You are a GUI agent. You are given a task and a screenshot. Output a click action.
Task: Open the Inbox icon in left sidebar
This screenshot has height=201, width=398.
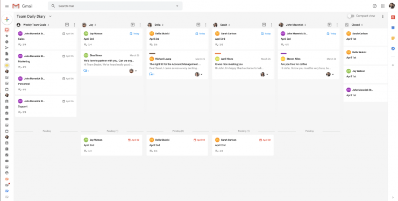7,30
